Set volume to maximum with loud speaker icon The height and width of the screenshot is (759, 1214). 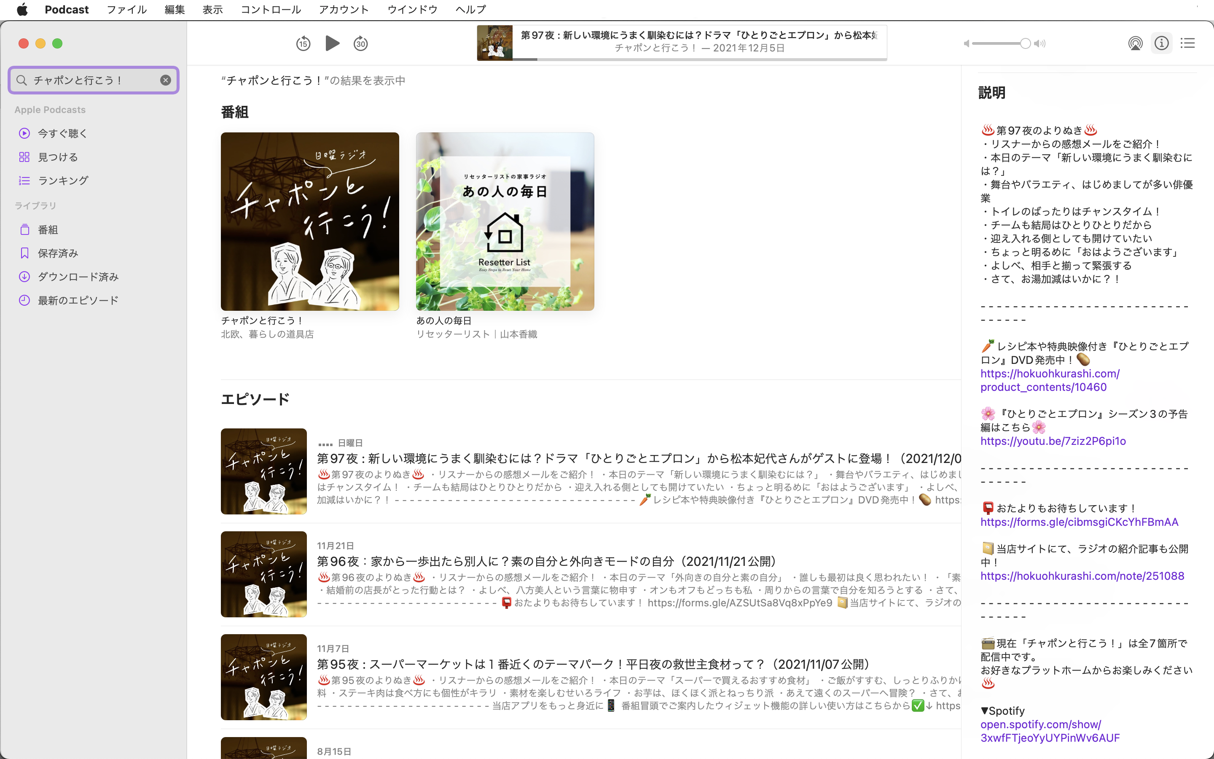click(x=1040, y=44)
